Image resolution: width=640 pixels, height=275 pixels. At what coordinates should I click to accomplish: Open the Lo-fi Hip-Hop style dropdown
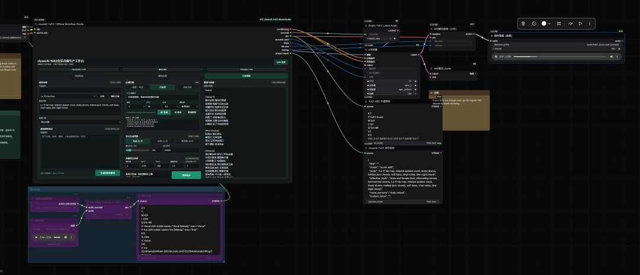click(69, 96)
